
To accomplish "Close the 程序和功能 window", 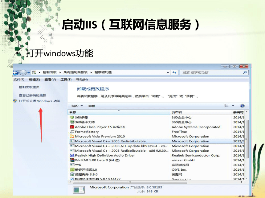I will [x=243, y=66].
